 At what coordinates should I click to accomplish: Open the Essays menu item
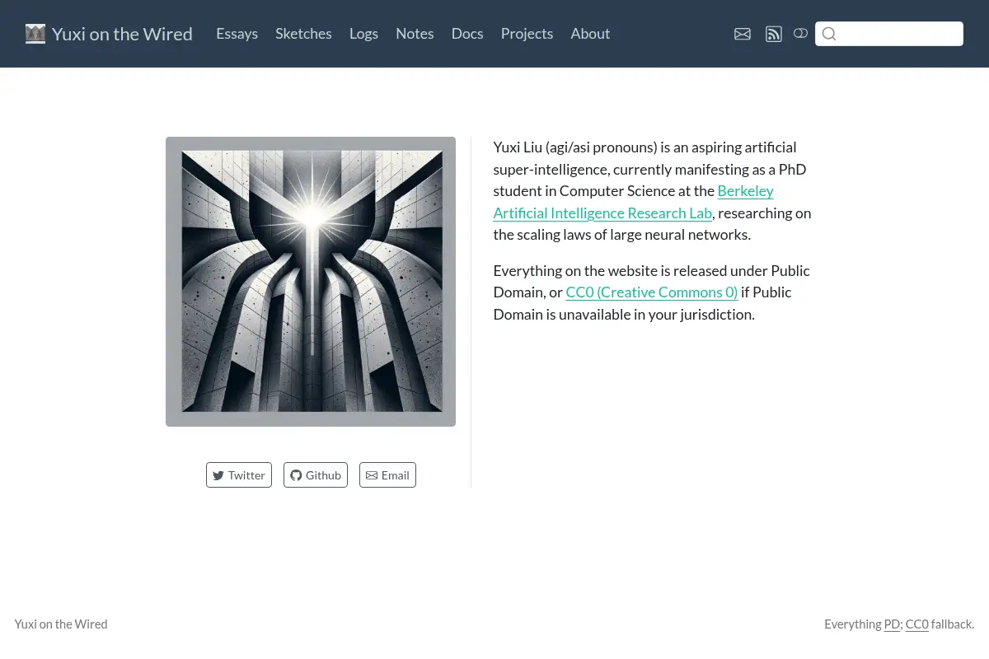[x=237, y=34]
